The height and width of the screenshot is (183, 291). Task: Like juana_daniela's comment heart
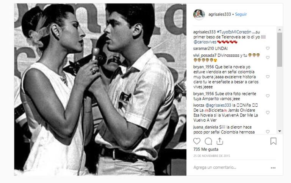point(268,132)
